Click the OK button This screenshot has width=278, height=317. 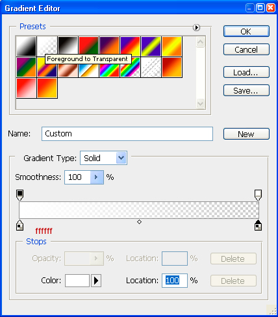click(246, 31)
